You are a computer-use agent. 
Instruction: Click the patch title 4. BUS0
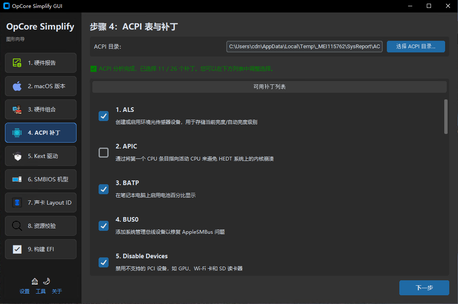click(127, 219)
